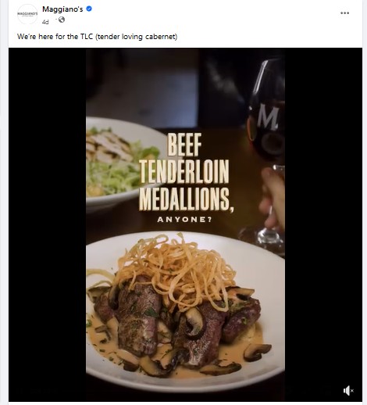Click the blue verified badge beside Maggiano's
The width and height of the screenshot is (367, 405).
tap(89, 9)
